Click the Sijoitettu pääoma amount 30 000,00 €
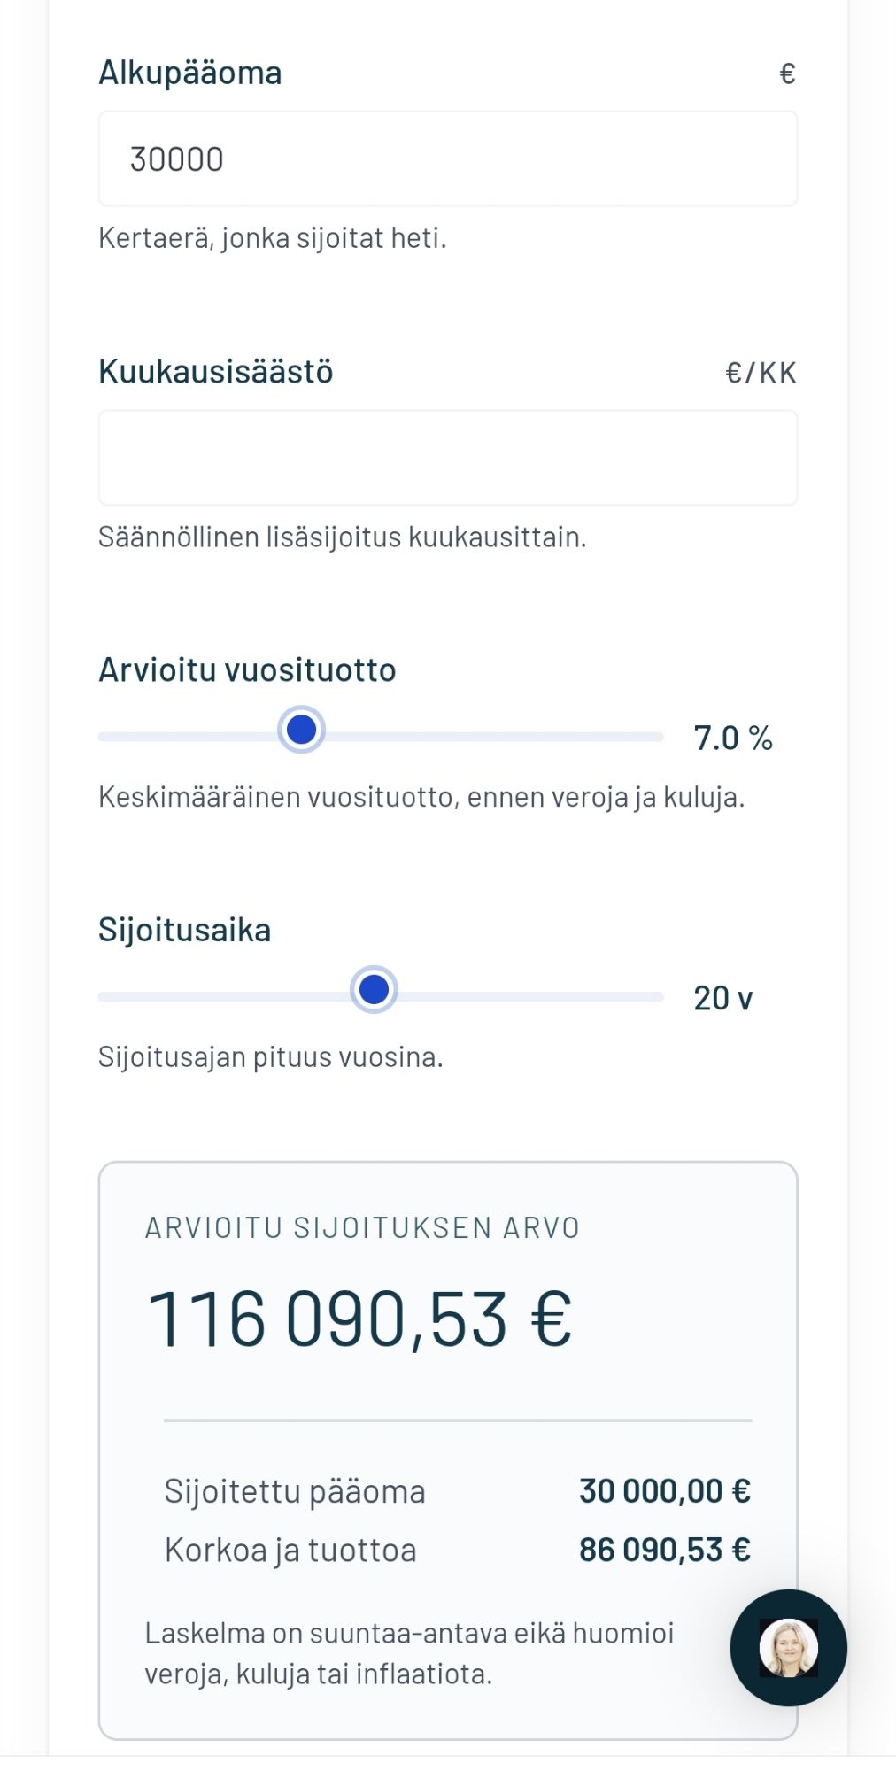Viewport: 896px width, 1771px height. click(x=664, y=1491)
